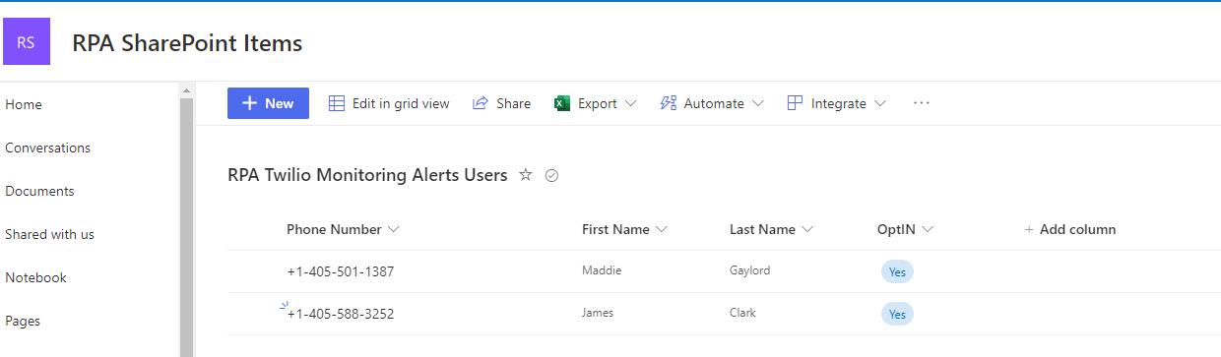The height and width of the screenshot is (357, 1221).
Task: Go to Home in the sidebar
Action: coord(24,104)
